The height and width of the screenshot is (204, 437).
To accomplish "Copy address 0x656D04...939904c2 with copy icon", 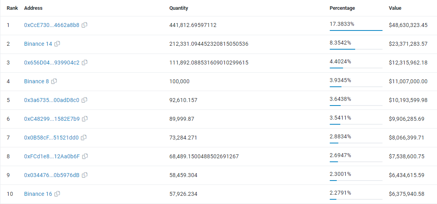I will click(85, 63).
